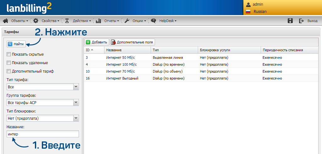Open the Тип тарифа dropdown
This screenshot has height=154, width=322.
(x=76, y=87)
